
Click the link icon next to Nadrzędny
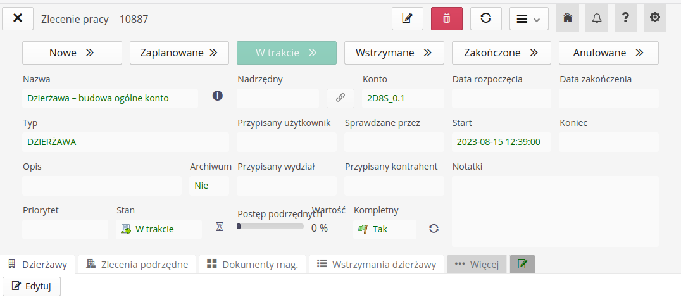[340, 98]
